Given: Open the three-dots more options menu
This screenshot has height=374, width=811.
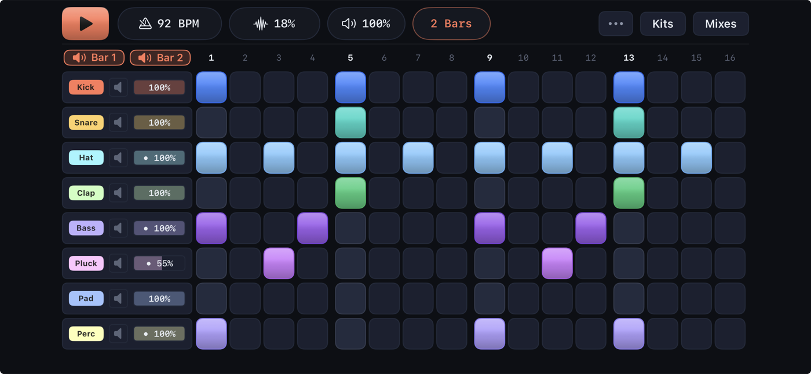Looking at the screenshot, I should 616,24.
